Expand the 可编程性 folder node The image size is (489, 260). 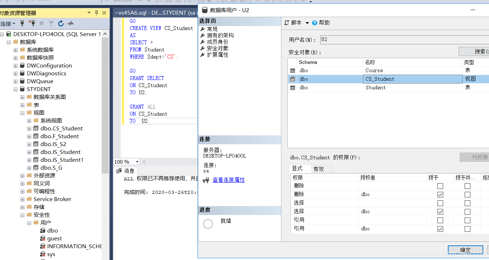click(22, 191)
